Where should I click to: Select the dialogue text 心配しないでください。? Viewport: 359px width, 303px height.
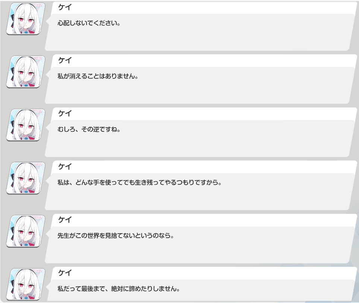tap(89, 23)
